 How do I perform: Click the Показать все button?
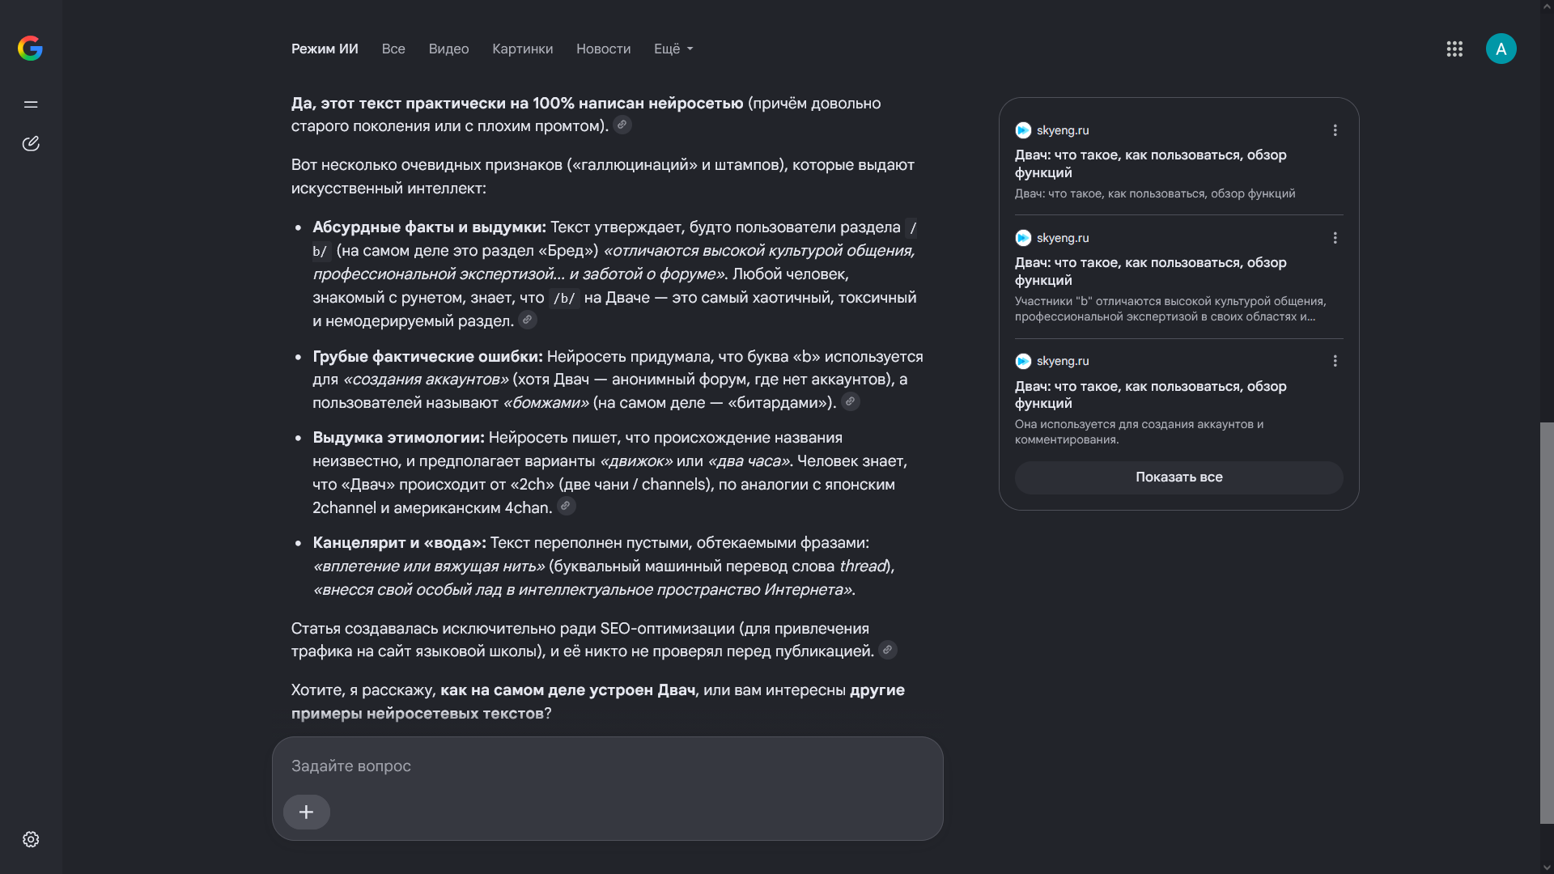1178,477
